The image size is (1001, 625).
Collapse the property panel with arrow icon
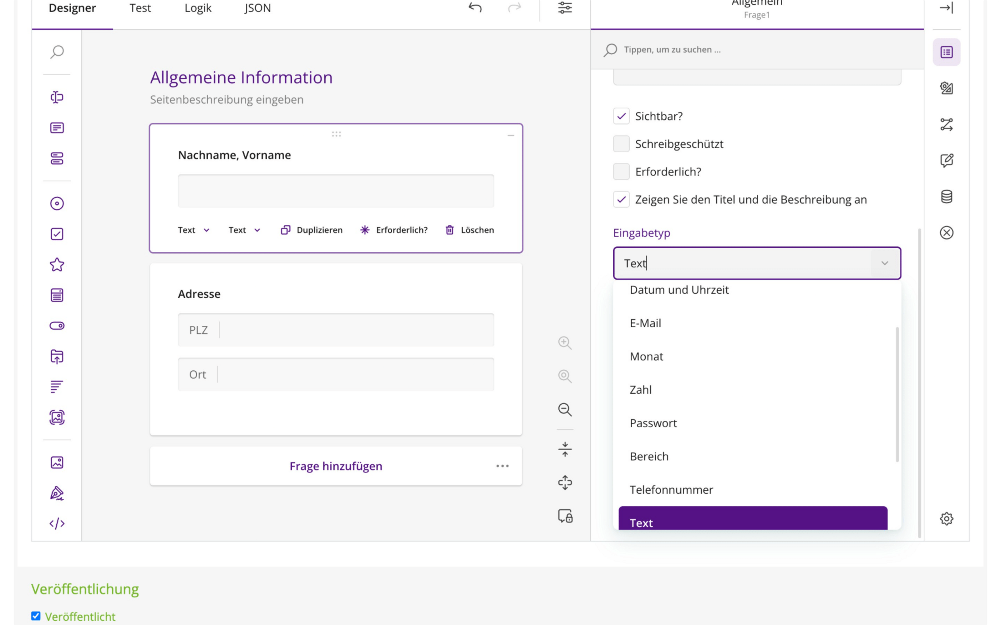946,7
